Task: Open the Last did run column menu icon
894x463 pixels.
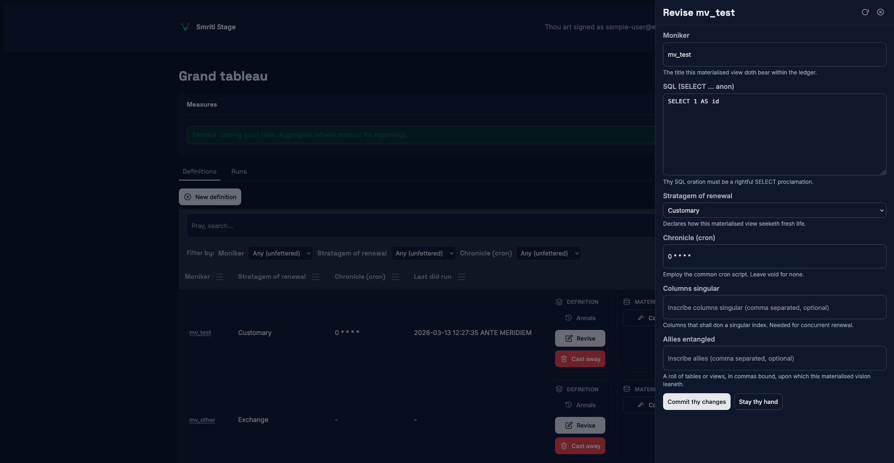Action: coord(461,277)
